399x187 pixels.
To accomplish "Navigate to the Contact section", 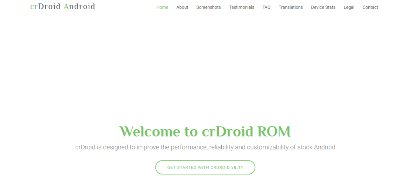I will pyautogui.click(x=370, y=7).
